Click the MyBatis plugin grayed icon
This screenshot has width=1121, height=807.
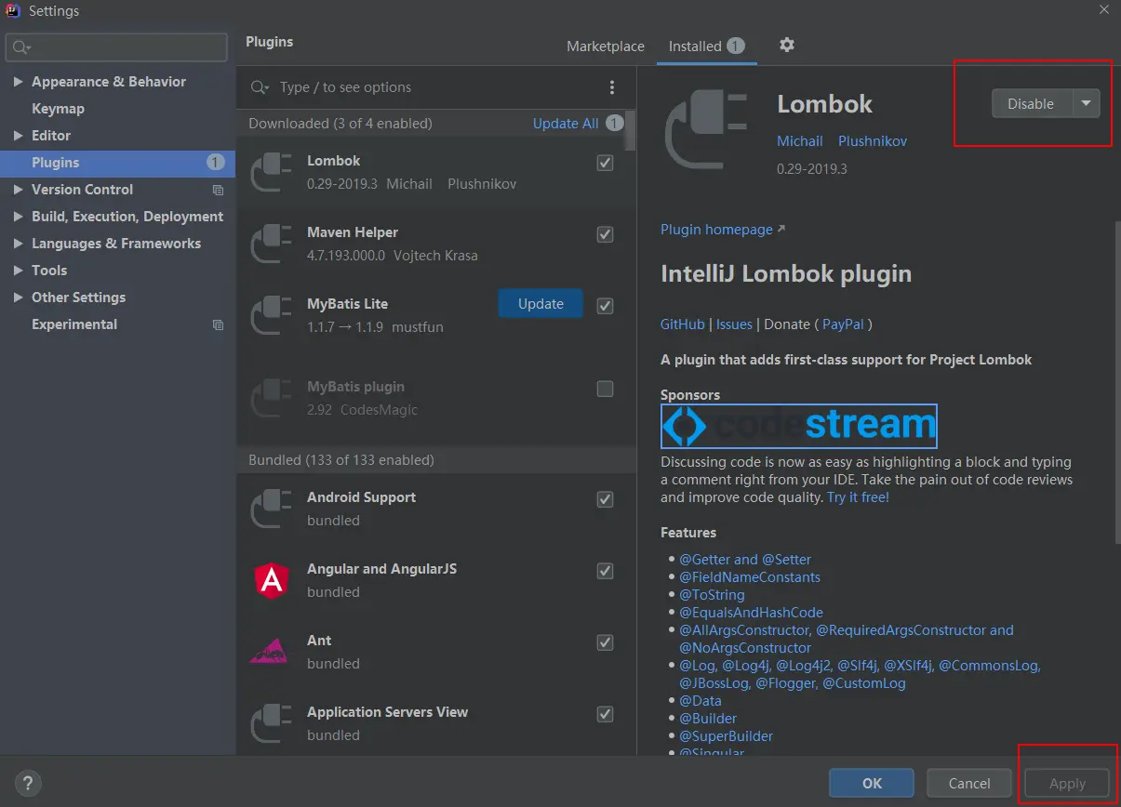(x=272, y=398)
